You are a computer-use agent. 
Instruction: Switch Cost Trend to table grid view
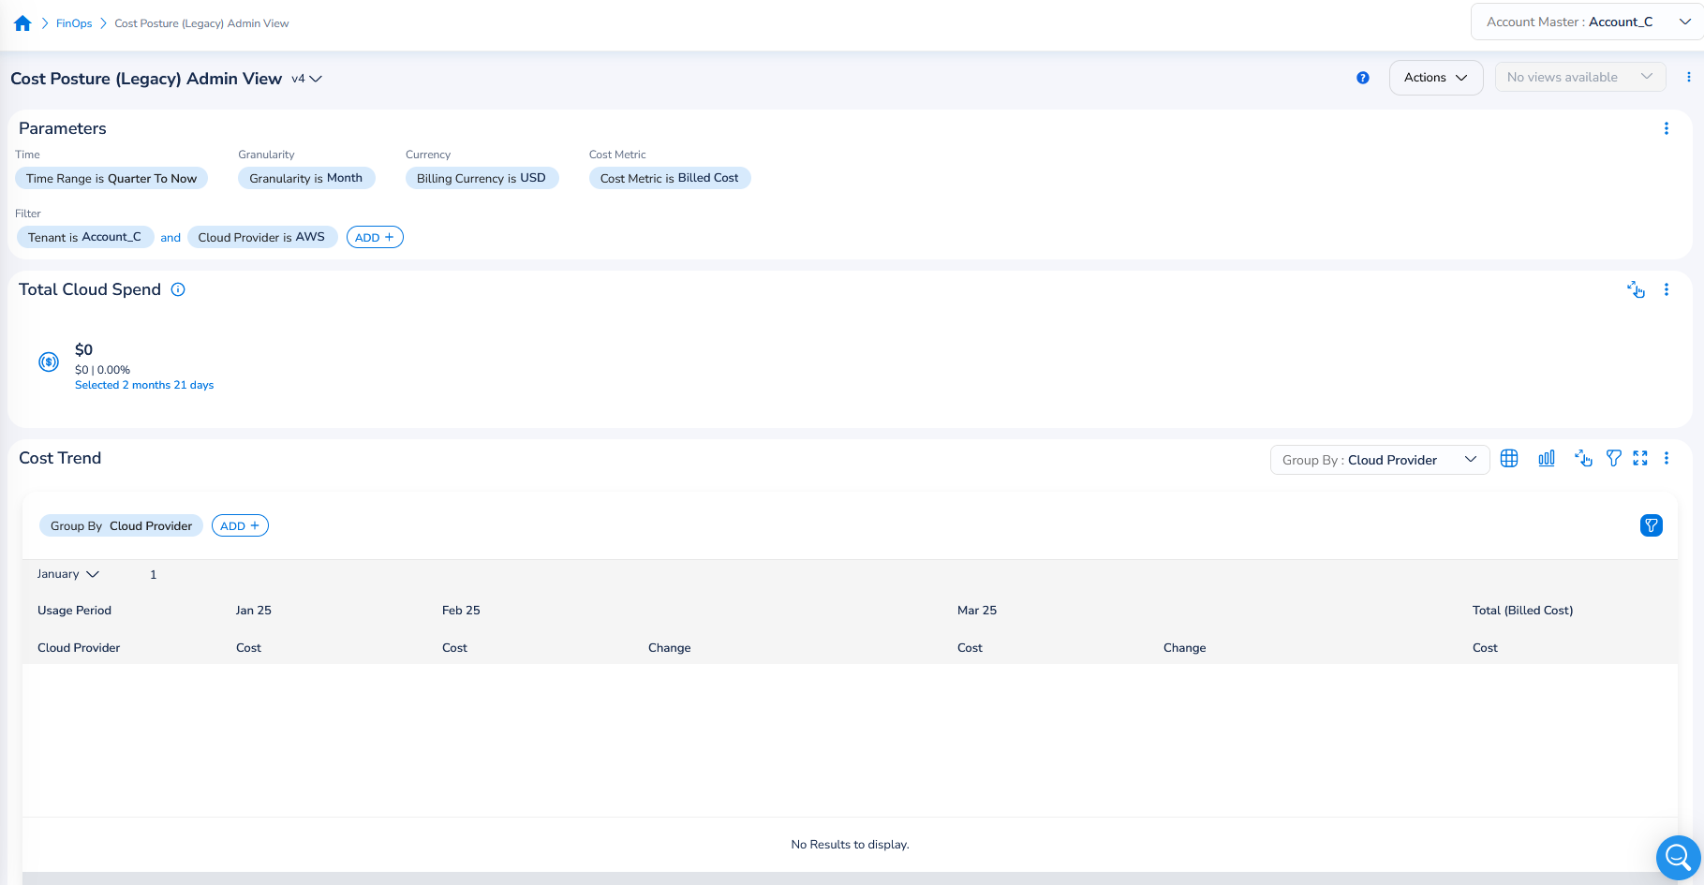tap(1509, 458)
